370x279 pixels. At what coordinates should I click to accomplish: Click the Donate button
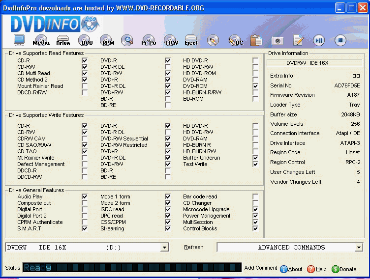click(344, 269)
